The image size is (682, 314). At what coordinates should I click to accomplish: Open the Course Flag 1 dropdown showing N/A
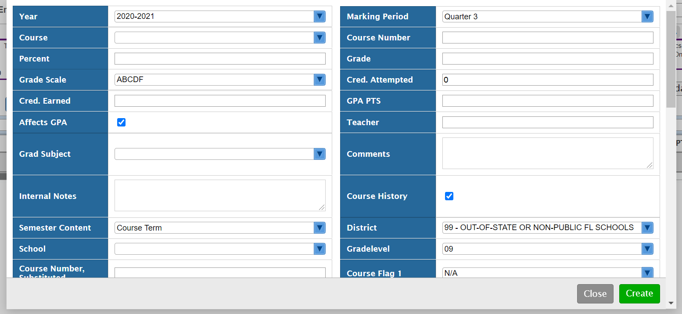548,273
